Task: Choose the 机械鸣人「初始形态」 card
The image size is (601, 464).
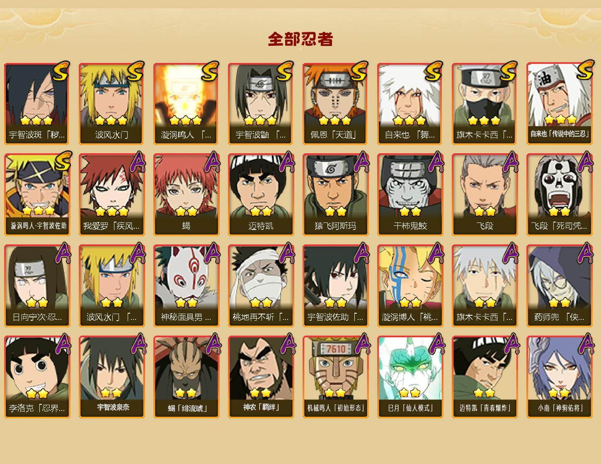Action: pos(335,377)
